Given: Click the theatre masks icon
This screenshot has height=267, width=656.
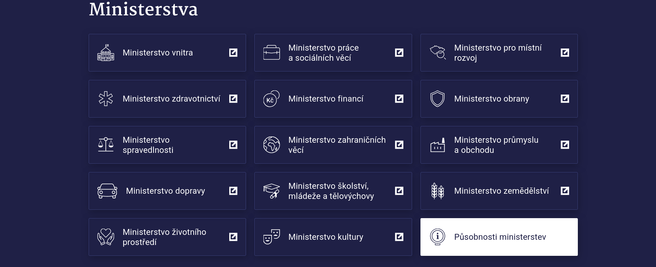Looking at the screenshot, I should pos(271,237).
